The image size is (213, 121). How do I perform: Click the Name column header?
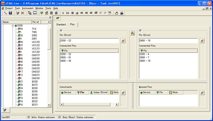[x=17, y=22]
